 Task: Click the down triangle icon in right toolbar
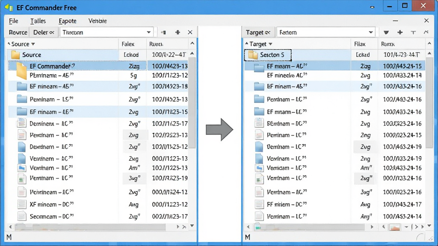(386, 32)
